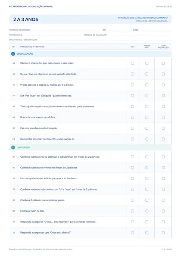Mark SIM for item 29 Combina substantivos ou adjetivos
Image resolution: width=181 pixels, height=256 pixels.
(133, 157)
